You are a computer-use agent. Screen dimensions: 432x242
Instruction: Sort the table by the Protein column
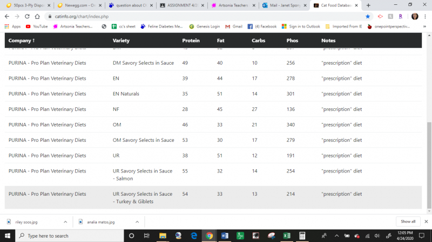click(191, 40)
